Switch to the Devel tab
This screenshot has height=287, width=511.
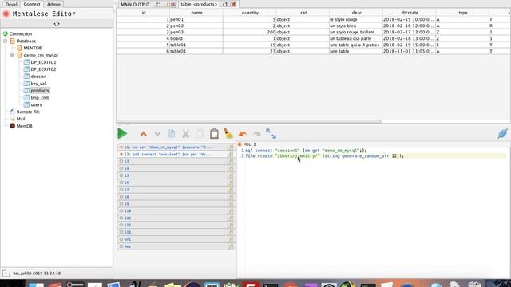click(11, 4)
